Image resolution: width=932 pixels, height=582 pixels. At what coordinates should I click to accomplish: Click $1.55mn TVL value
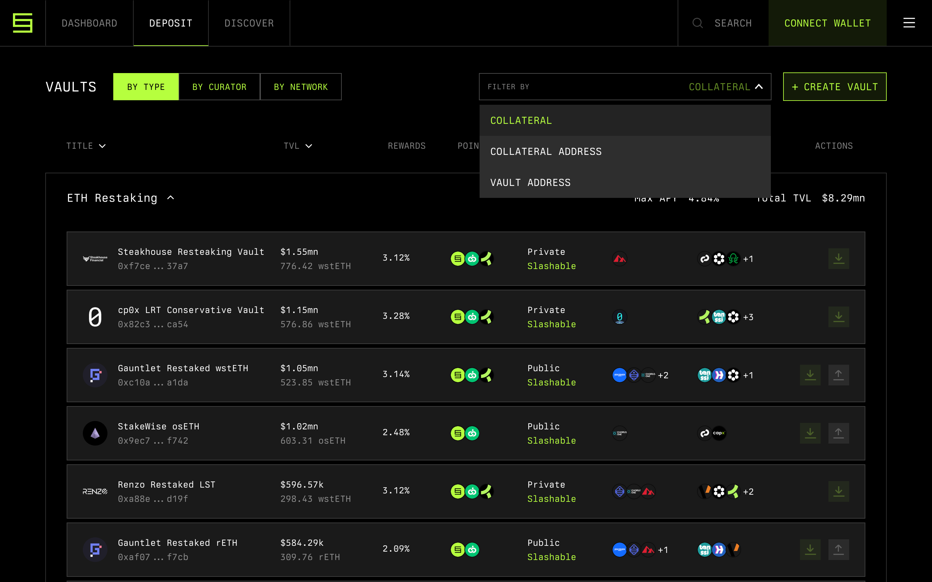coord(299,252)
